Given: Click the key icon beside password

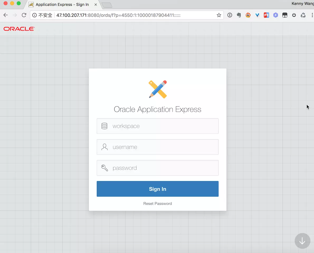Looking at the screenshot, I should pyautogui.click(x=104, y=168).
